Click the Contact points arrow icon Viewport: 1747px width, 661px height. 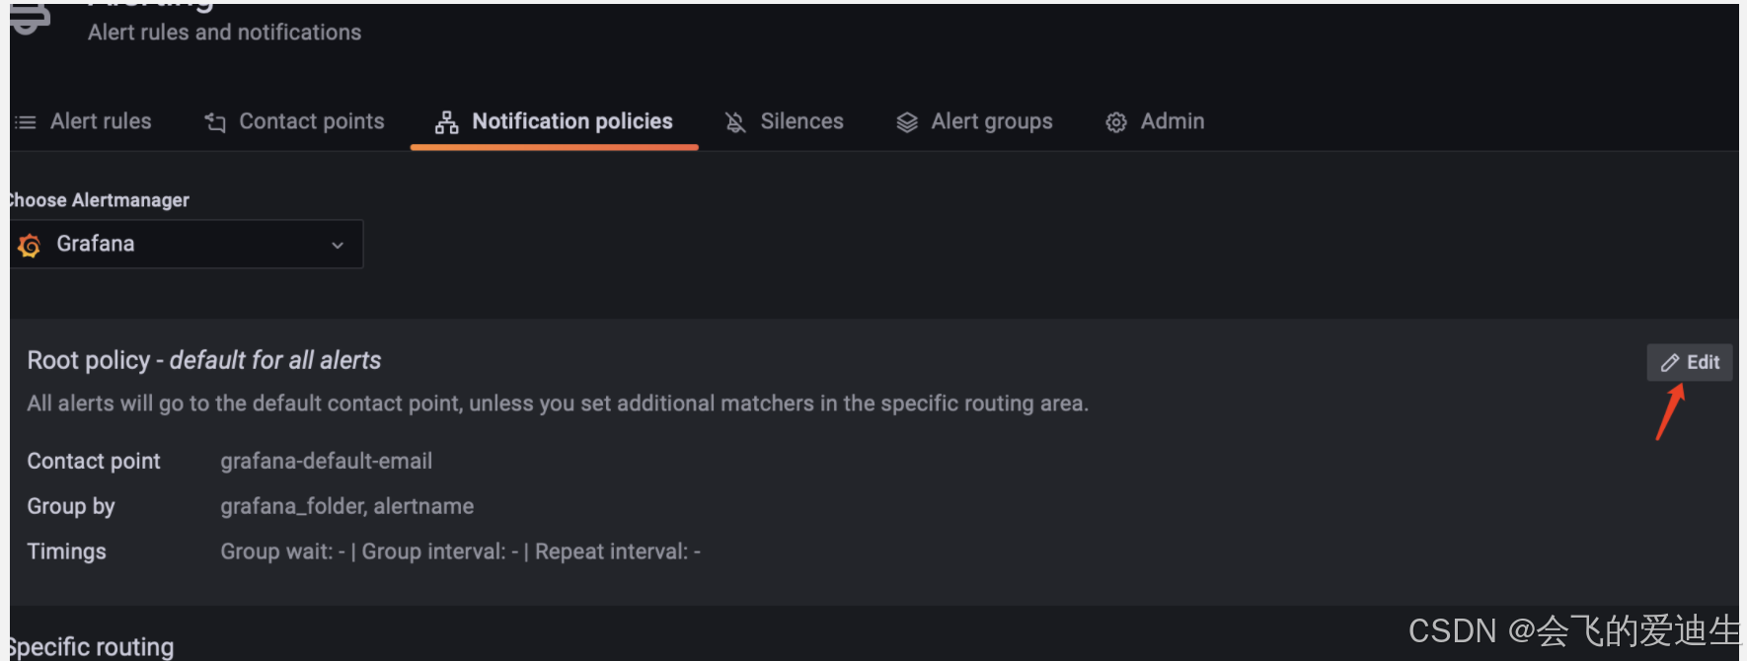pos(215,122)
